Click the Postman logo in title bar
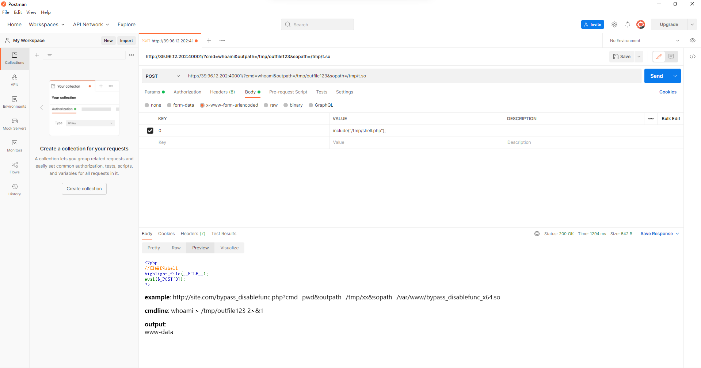 click(x=4, y=4)
